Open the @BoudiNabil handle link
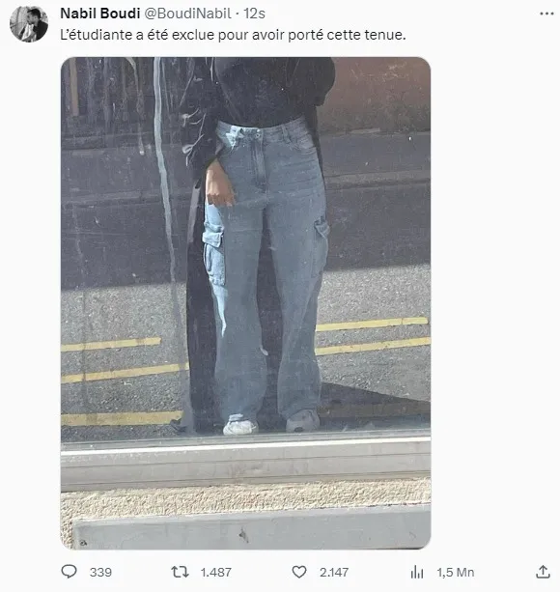 coord(187,14)
